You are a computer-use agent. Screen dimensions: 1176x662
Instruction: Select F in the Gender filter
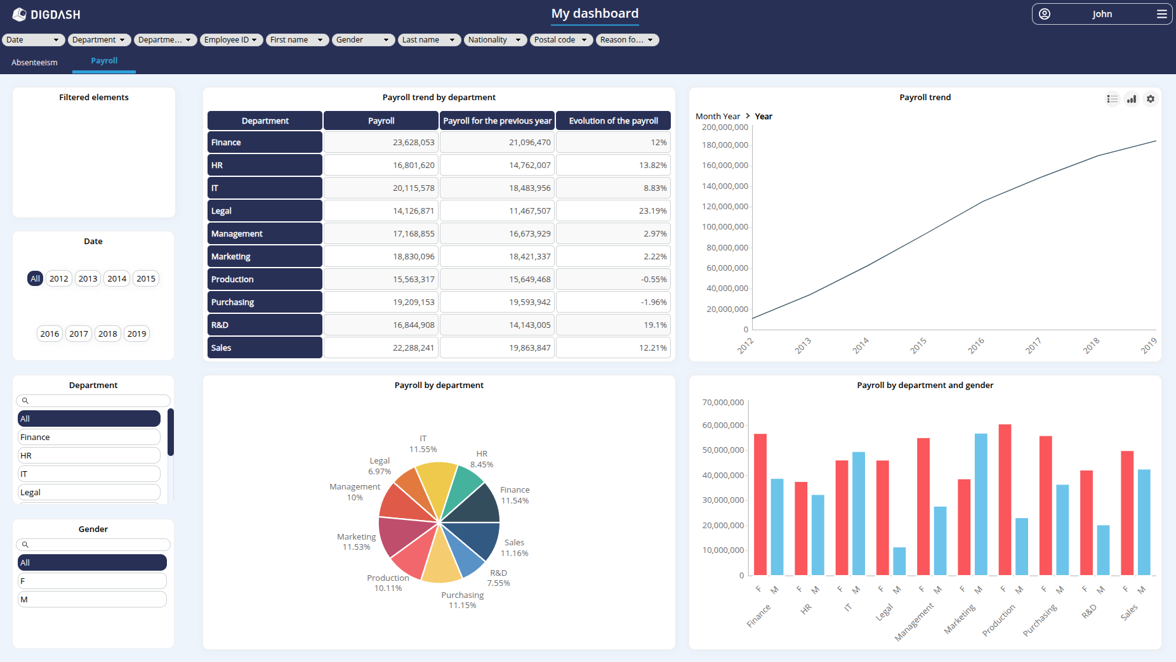92,581
